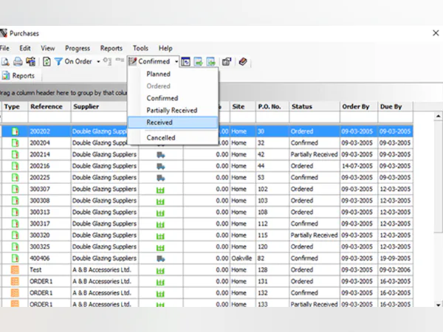Choose Planned from the status dropdown
Image resolution: width=443 pixels, height=332 pixels.
[158, 75]
